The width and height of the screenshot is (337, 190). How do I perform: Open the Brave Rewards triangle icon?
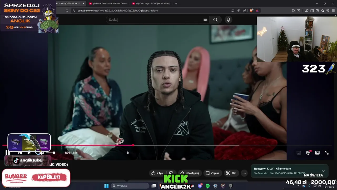tap(257, 11)
